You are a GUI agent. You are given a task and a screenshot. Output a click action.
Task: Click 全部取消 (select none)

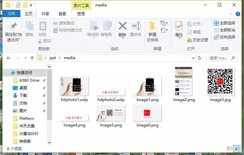click(x=225, y=30)
